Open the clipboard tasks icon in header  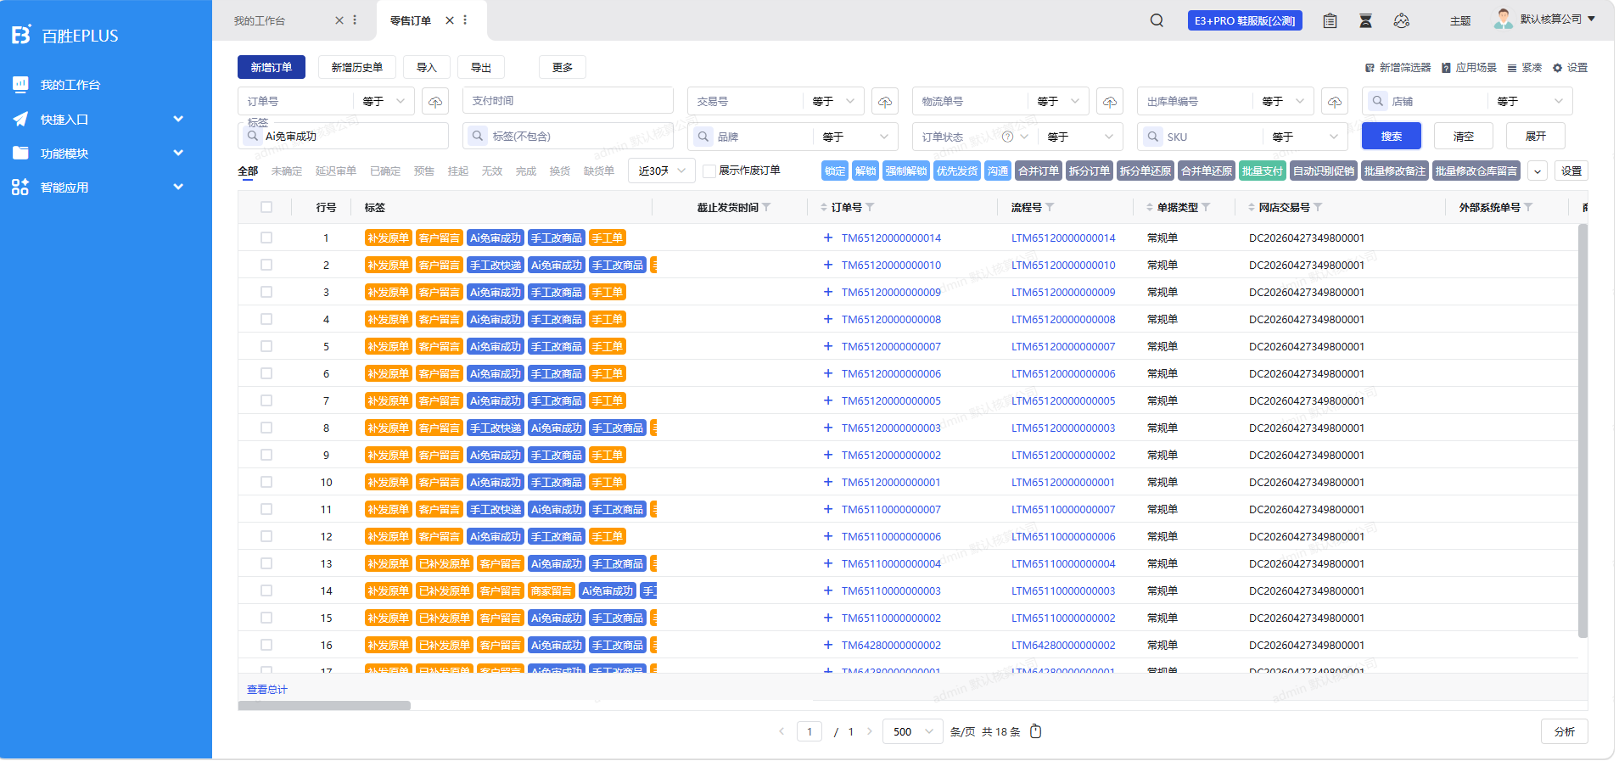point(1330,20)
